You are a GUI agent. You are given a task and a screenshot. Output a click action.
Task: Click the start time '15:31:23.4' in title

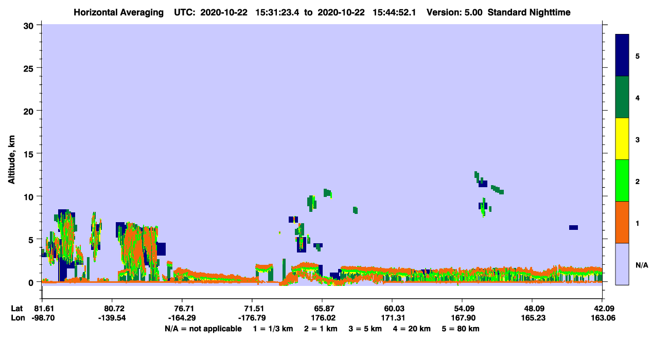point(276,12)
